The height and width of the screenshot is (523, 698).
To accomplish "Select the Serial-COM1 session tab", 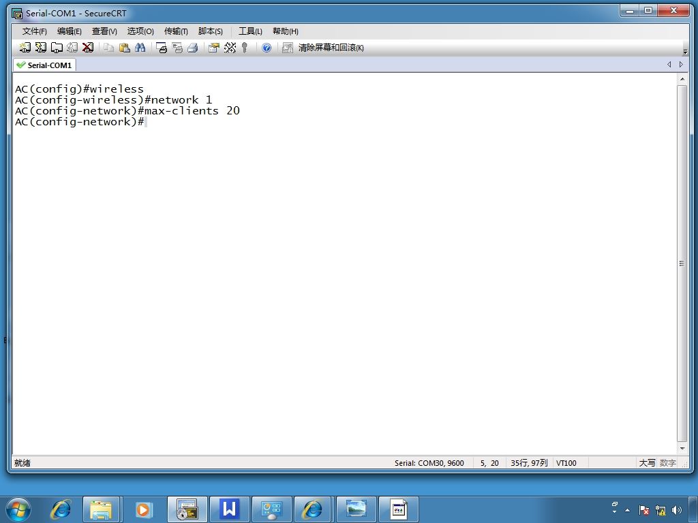I will [x=44, y=65].
